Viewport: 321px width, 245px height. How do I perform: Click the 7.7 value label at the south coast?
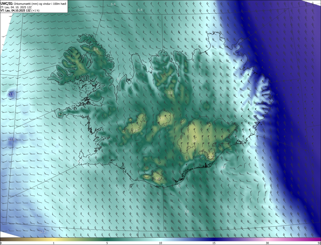click(x=178, y=187)
